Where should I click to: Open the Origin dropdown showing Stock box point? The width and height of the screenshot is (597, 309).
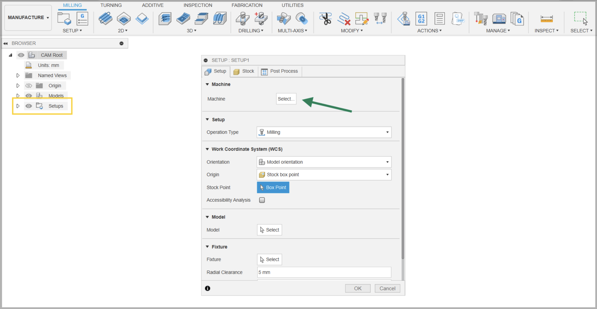coord(388,175)
